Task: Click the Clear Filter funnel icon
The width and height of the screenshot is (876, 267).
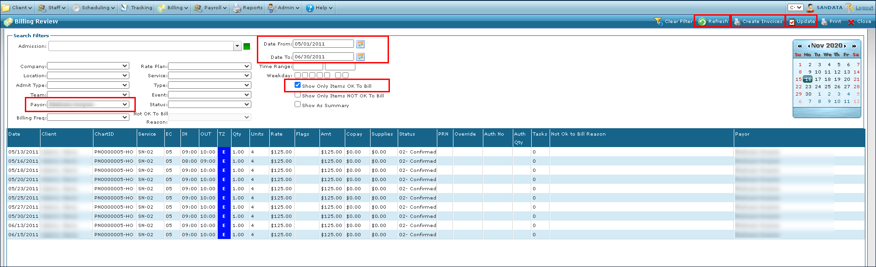Action: [x=658, y=22]
